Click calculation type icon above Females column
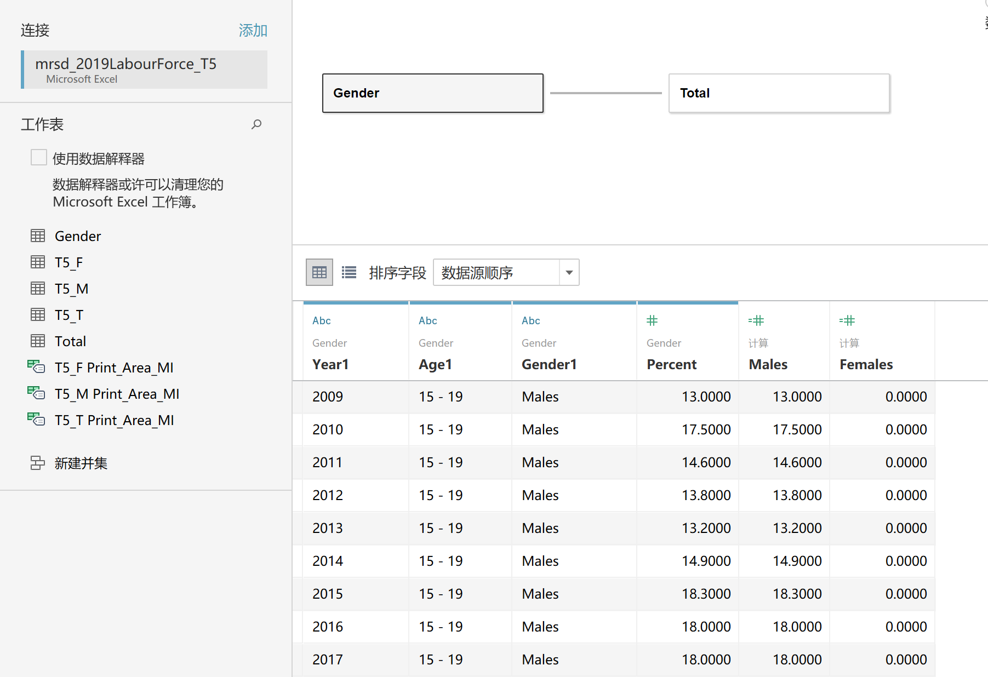This screenshot has height=677, width=988. pos(847,320)
